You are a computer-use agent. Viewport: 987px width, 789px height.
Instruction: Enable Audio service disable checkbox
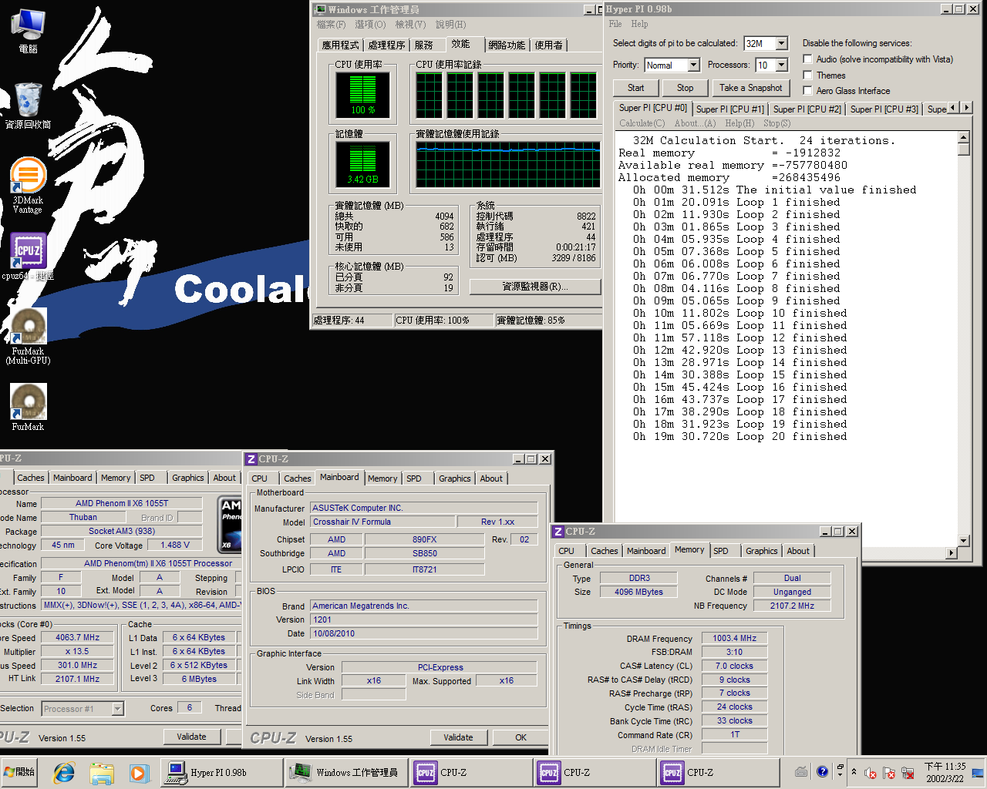pos(807,59)
